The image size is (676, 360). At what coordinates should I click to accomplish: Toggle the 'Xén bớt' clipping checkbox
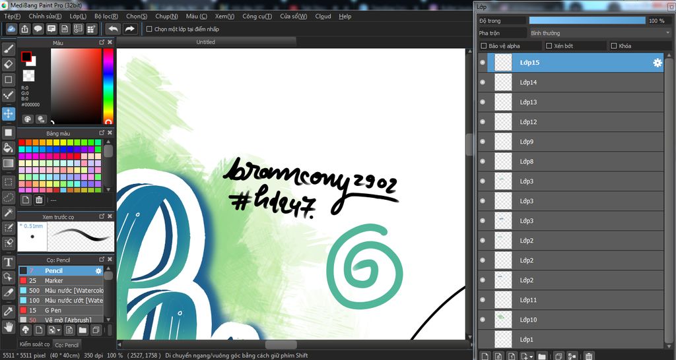549,45
